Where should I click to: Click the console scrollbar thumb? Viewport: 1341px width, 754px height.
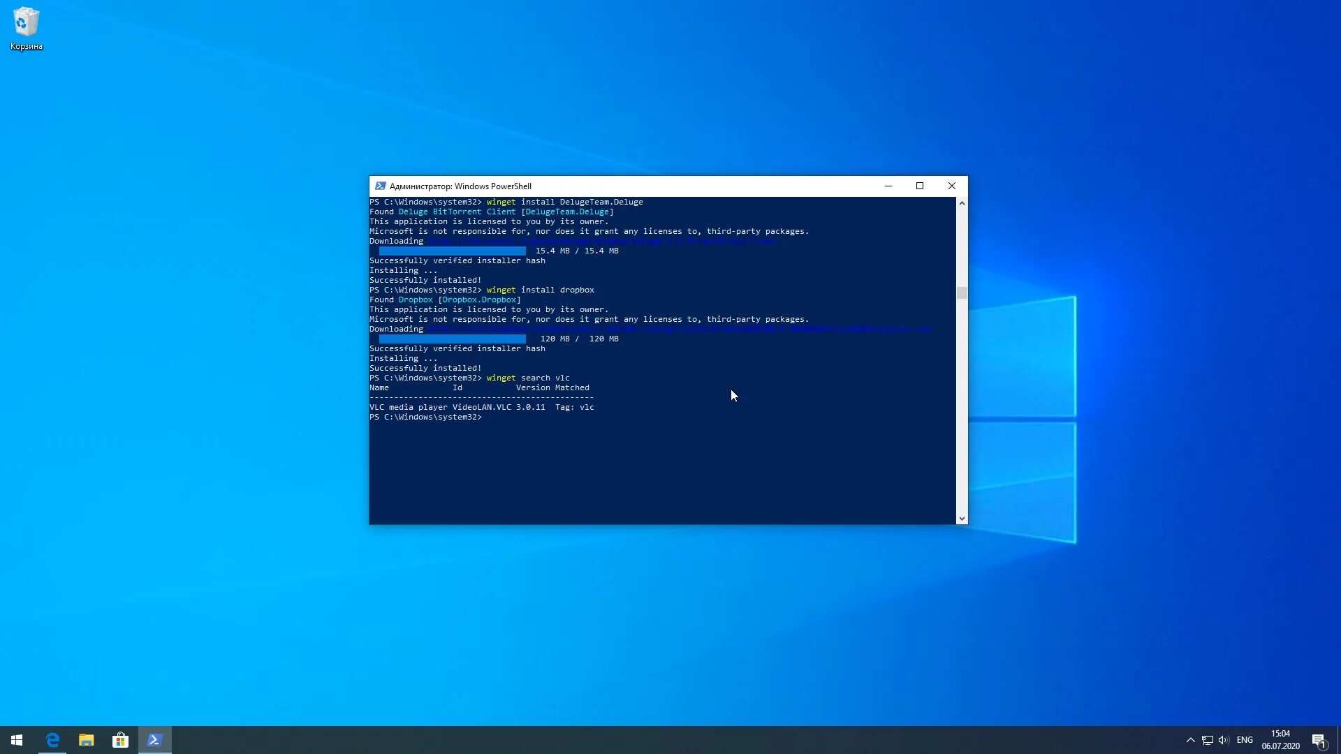pyautogui.click(x=962, y=293)
